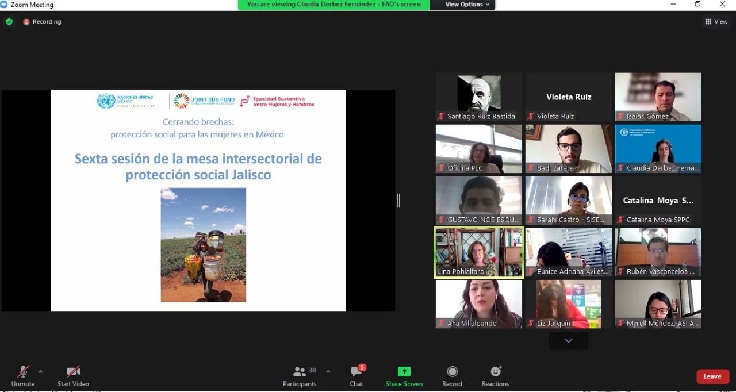Click the Record icon in toolbar
736x392 pixels.
tap(452, 372)
